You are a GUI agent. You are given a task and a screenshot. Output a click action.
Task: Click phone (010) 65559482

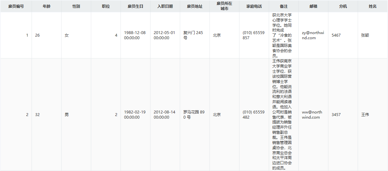point(254,114)
